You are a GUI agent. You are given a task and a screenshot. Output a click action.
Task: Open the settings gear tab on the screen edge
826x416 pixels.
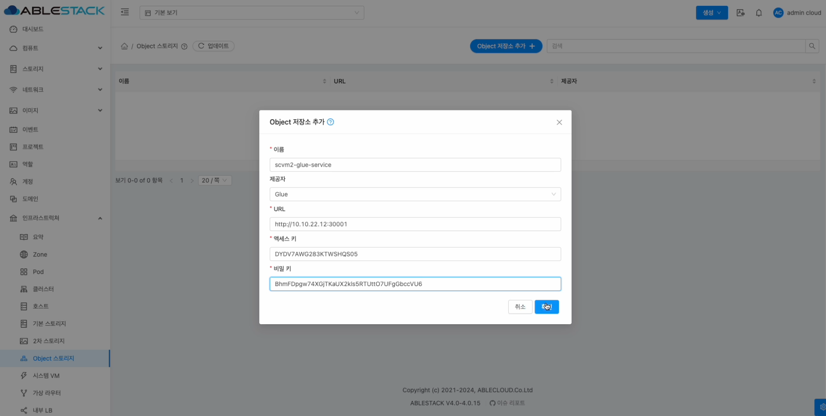click(x=821, y=407)
